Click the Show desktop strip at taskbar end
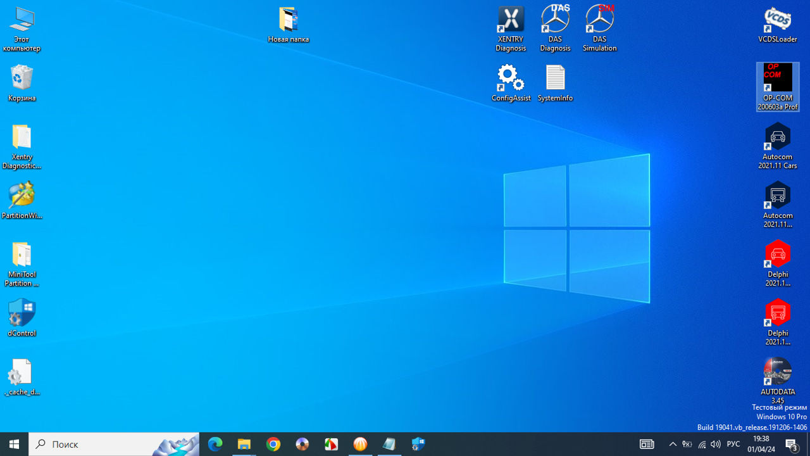810x456 pixels. click(808, 444)
